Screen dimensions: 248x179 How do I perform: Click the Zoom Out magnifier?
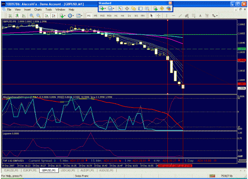click(38, 15)
